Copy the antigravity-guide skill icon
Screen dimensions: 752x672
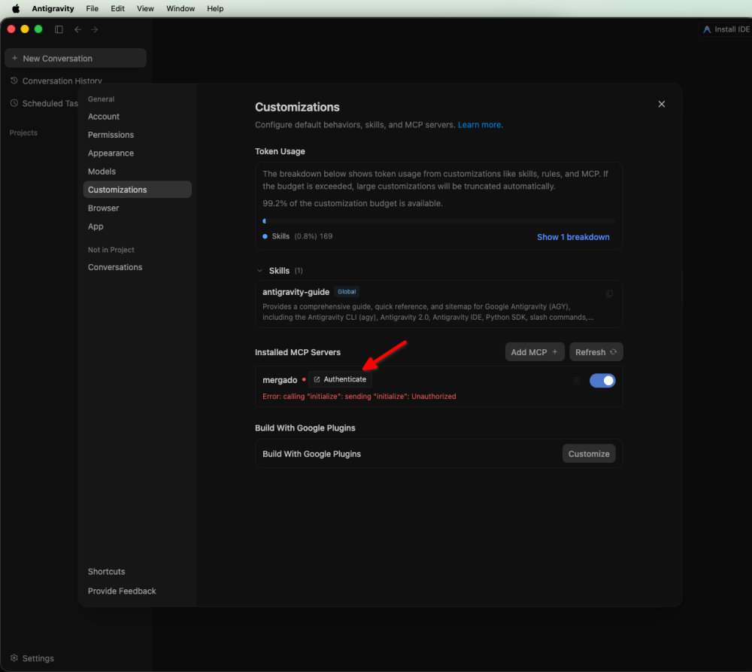click(x=610, y=293)
